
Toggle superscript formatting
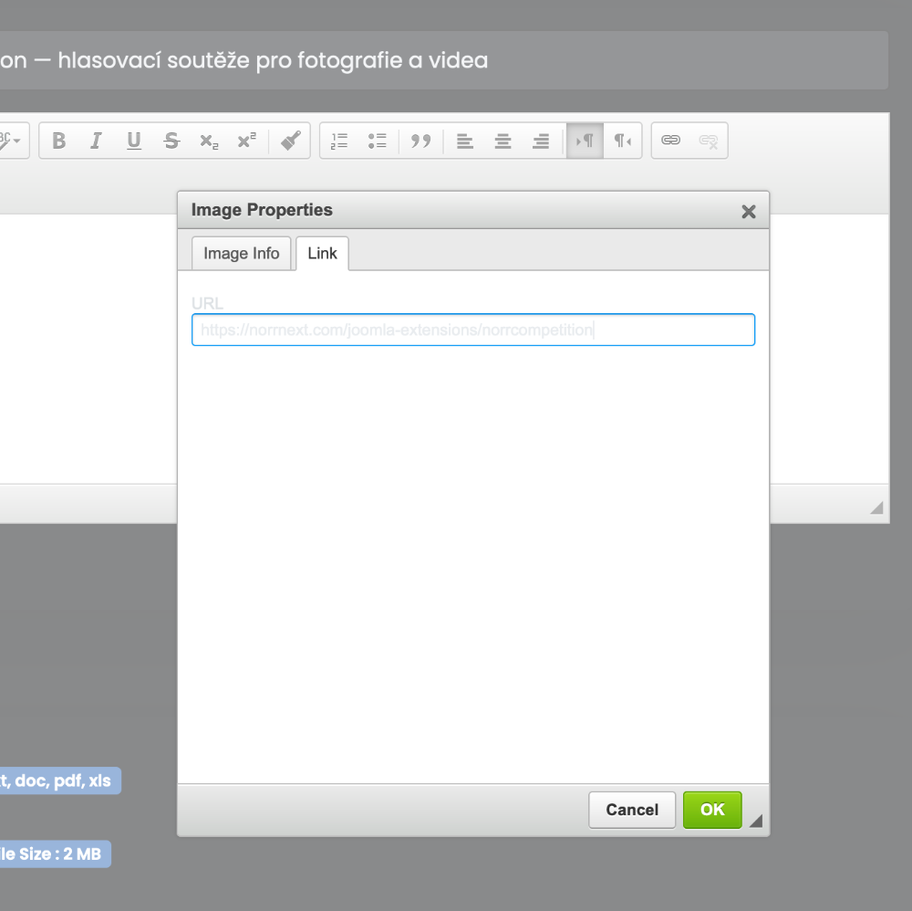pyautogui.click(x=246, y=141)
